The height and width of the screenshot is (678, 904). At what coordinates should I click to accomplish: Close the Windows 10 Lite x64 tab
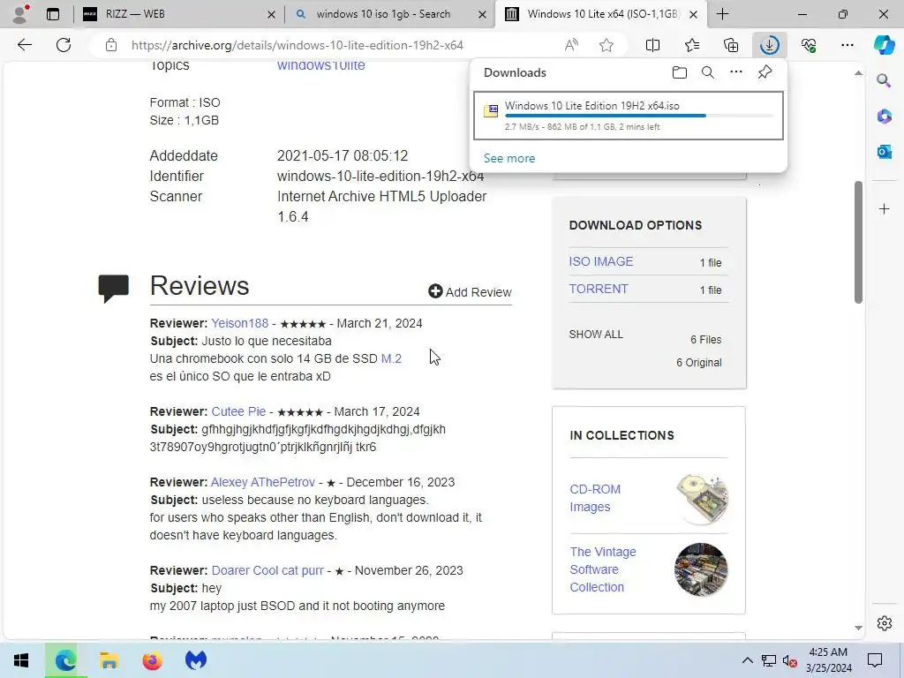pyautogui.click(x=694, y=14)
